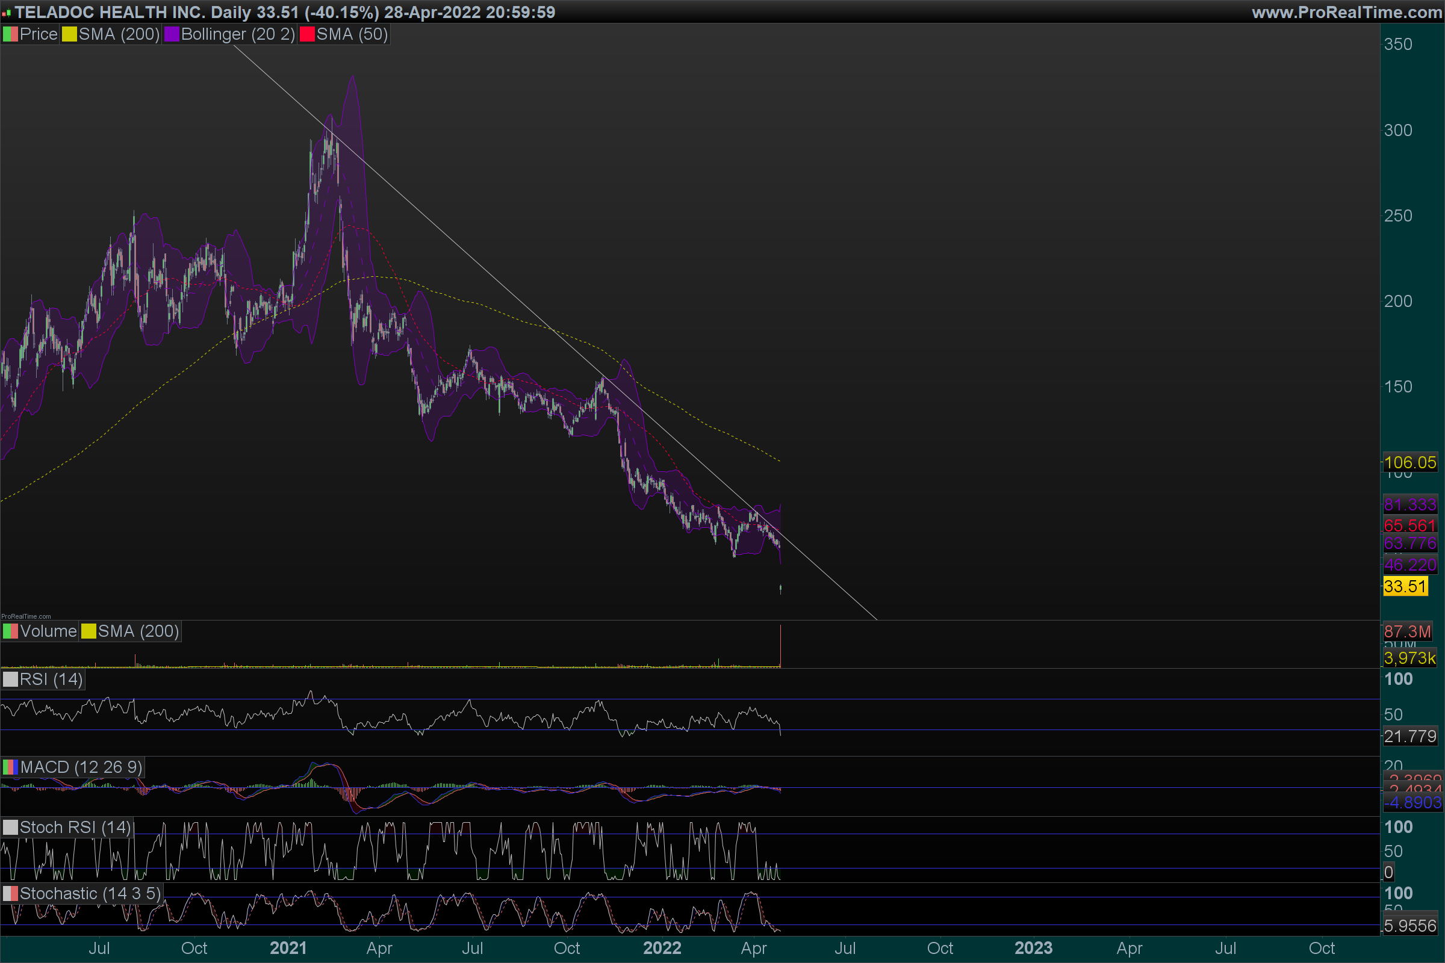Click the SMA (200) label in the Volume panel
Viewport: 1445px width, 963px height.
[138, 631]
